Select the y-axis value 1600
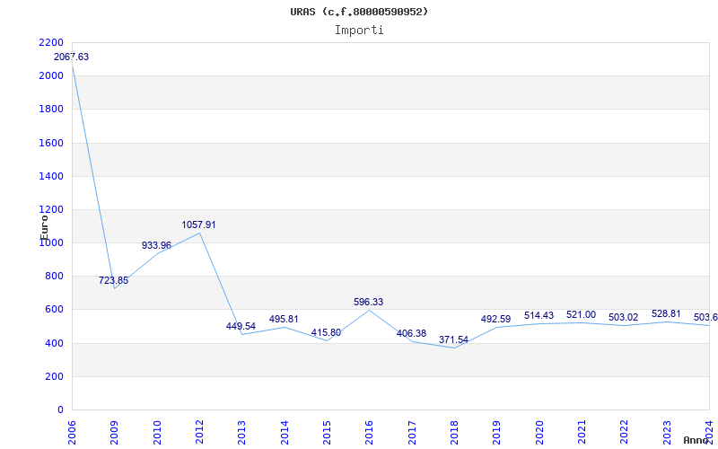 (51, 143)
